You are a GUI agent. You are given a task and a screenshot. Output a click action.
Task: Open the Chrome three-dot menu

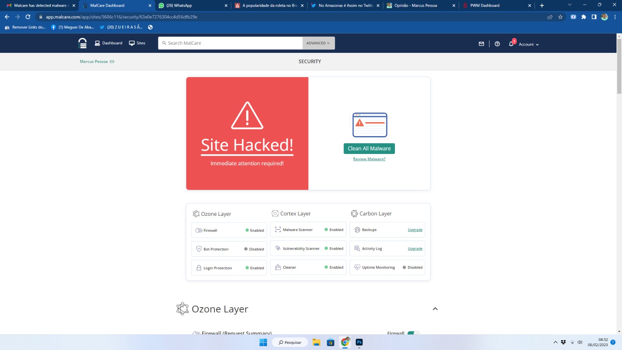point(615,17)
